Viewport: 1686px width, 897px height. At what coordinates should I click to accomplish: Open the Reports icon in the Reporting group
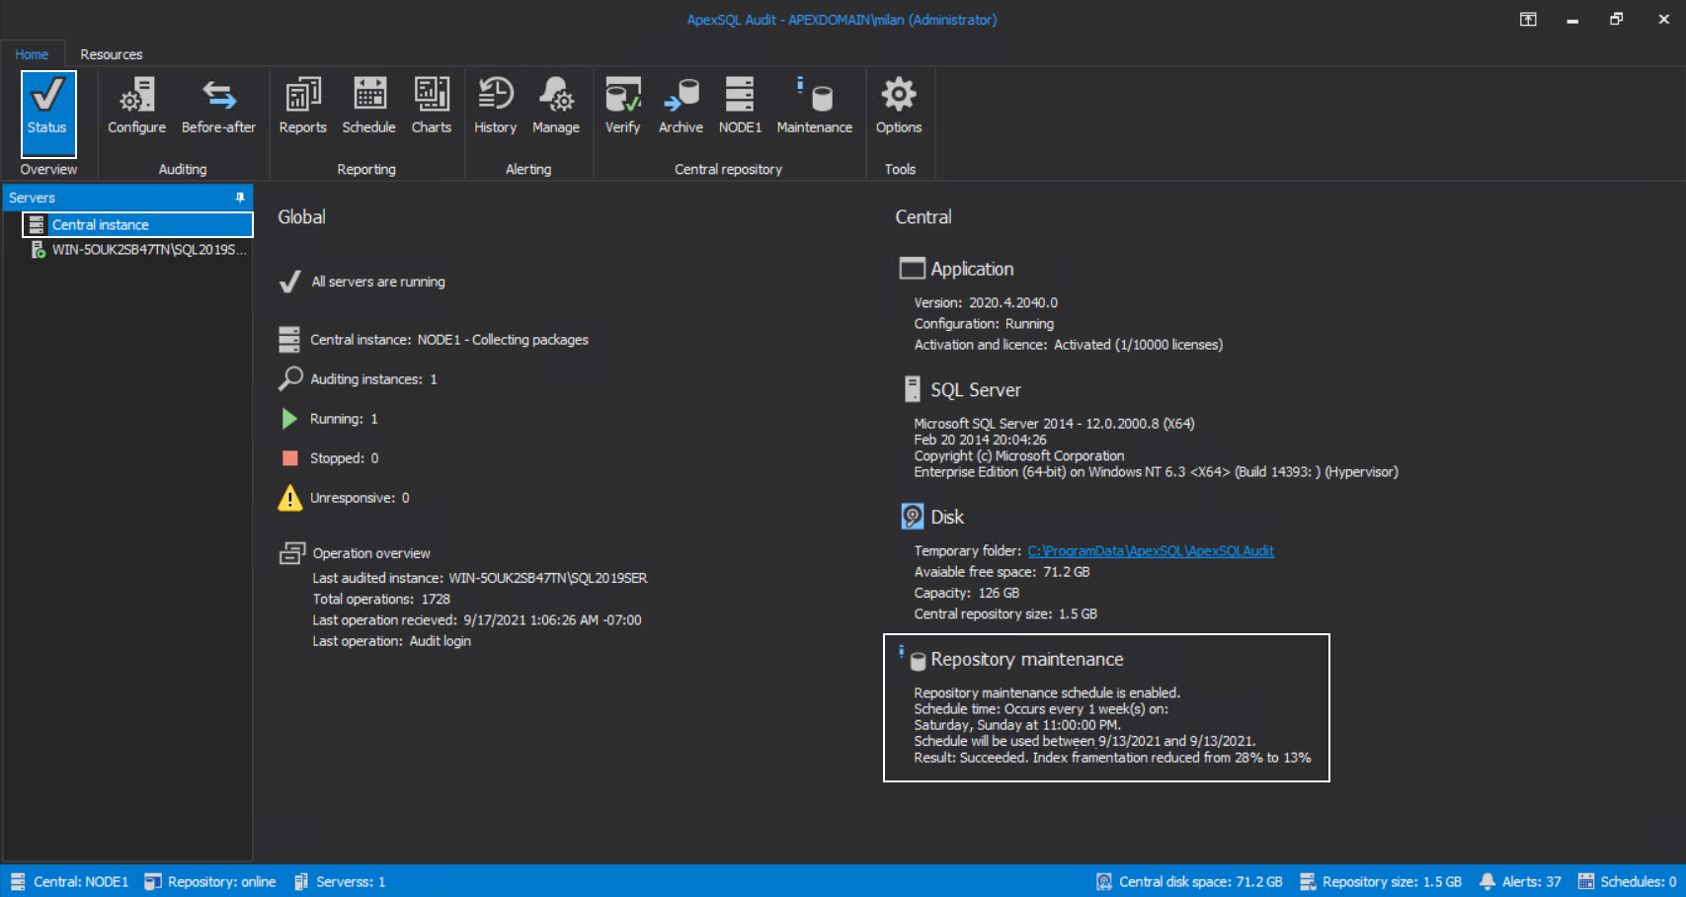pos(302,106)
